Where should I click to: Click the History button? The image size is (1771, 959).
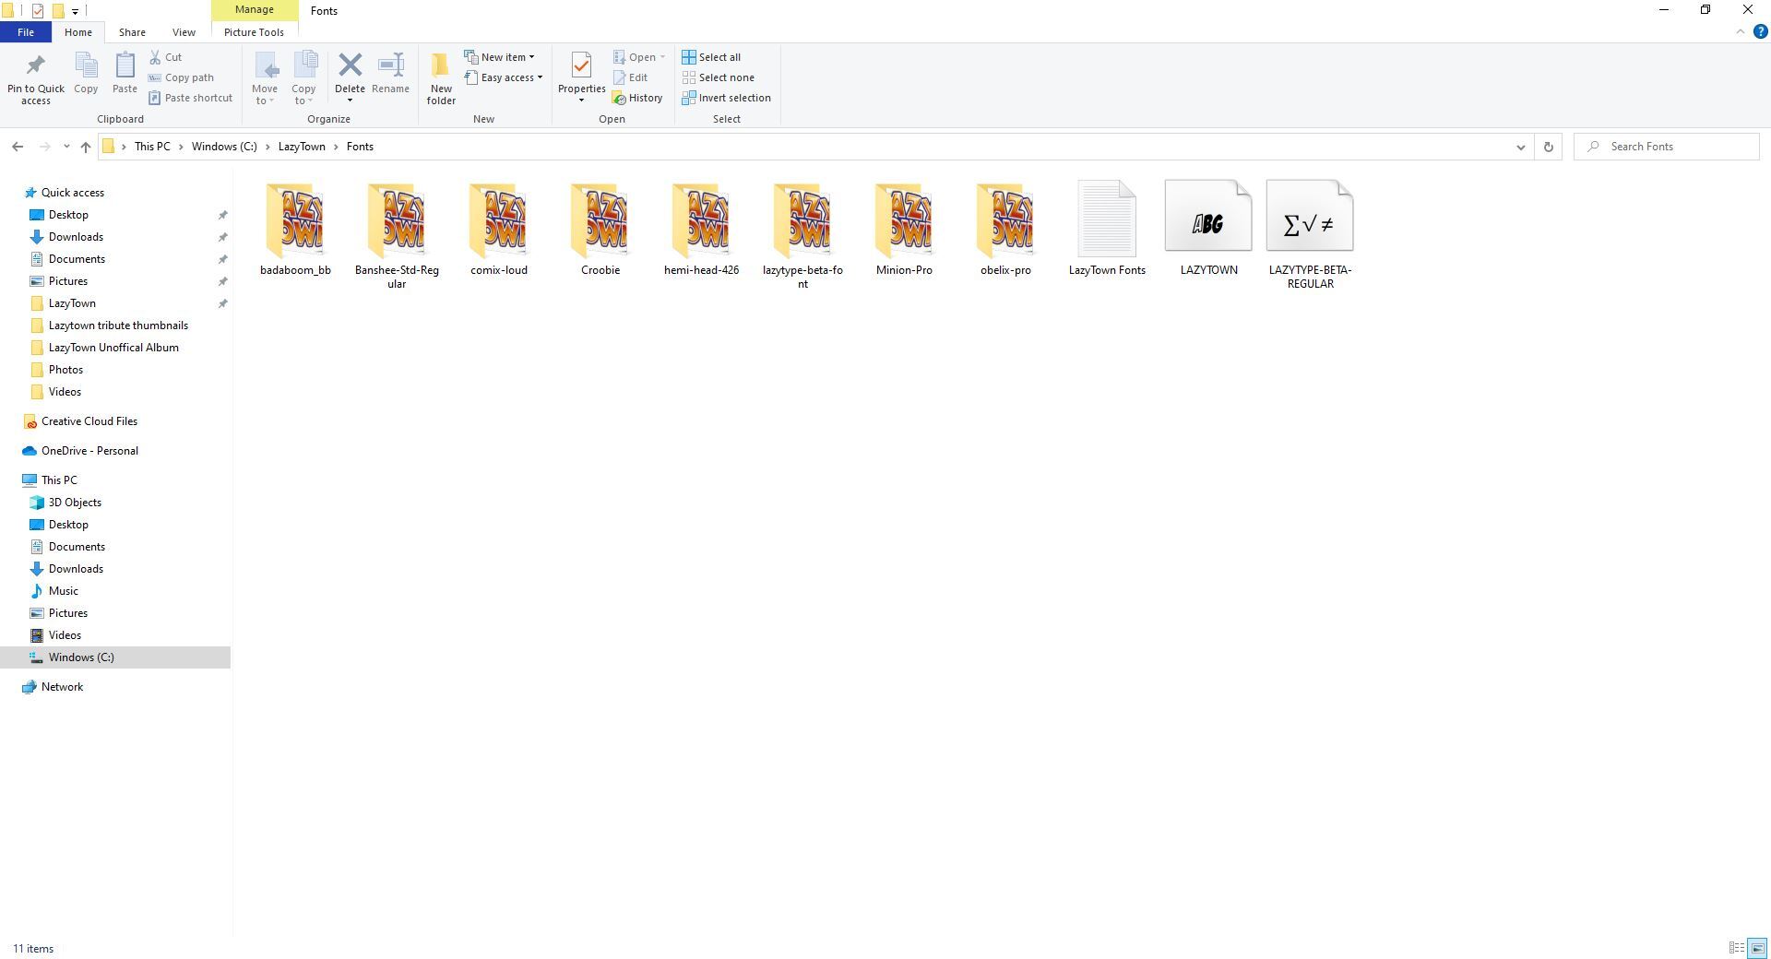point(637,98)
